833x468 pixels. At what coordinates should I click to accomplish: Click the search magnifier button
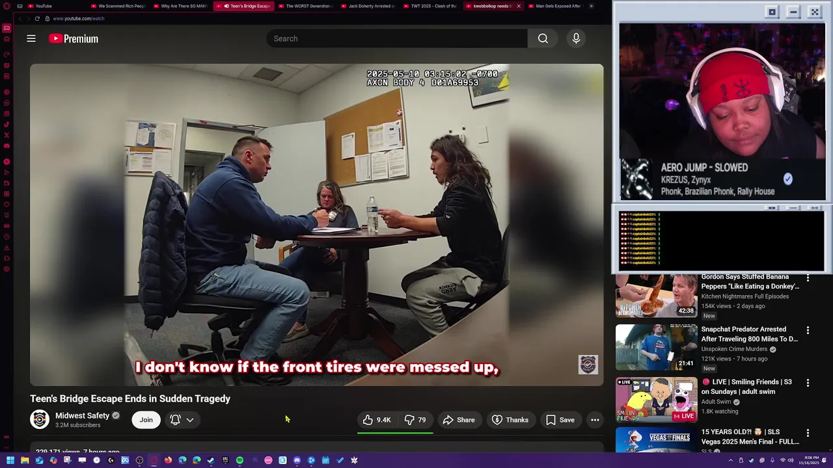(x=543, y=38)
